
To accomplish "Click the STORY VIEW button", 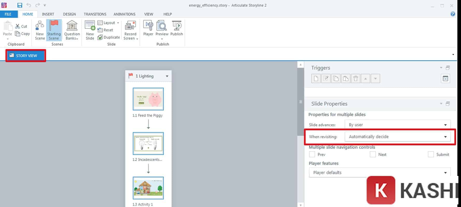I will click(x=26, y=56).
